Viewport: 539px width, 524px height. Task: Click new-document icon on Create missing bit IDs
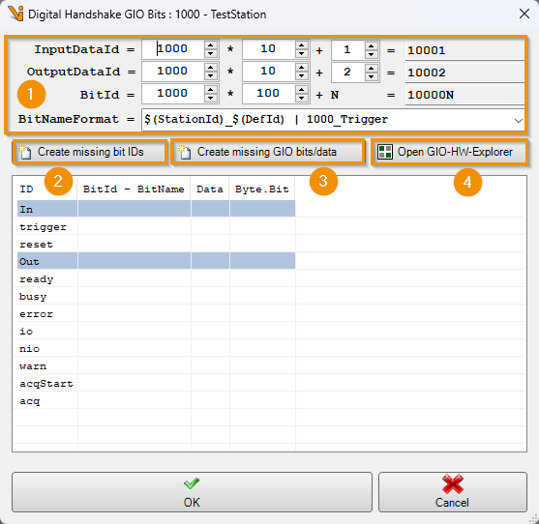(x=25, y=152)
